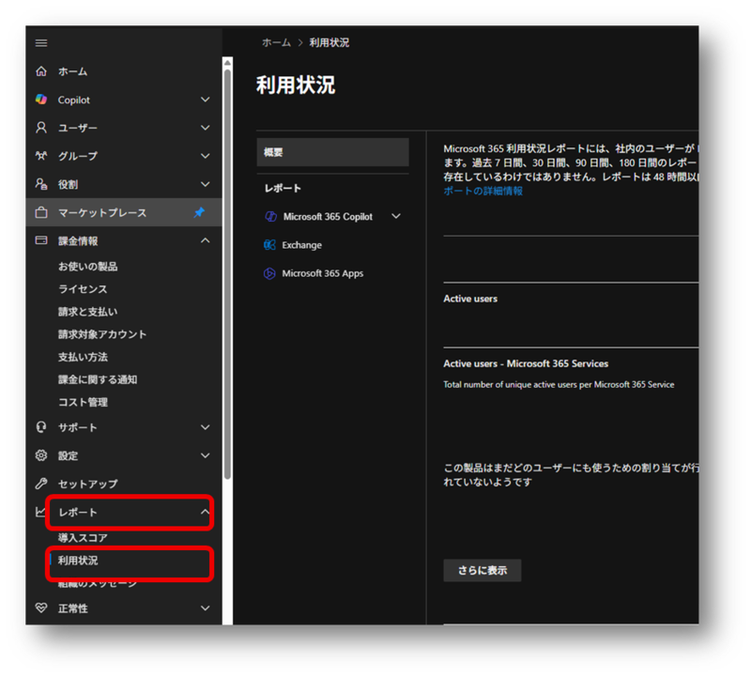Expand the グループ menu chevron
Image resolution: width=751 pixels, height=677 pixels.
(x=205, y=156)
